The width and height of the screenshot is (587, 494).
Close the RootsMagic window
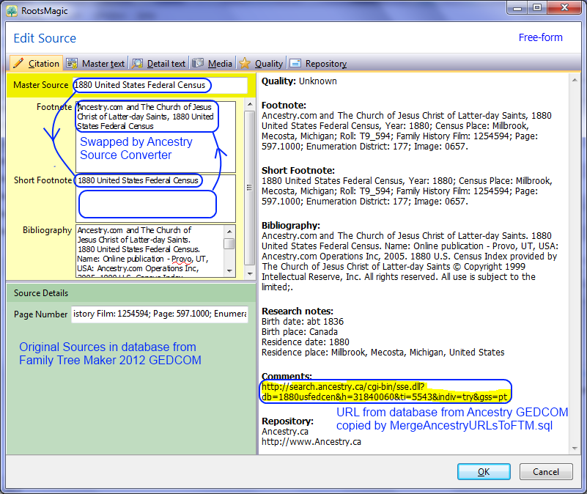pyautogui.click(x=564, y=8)
